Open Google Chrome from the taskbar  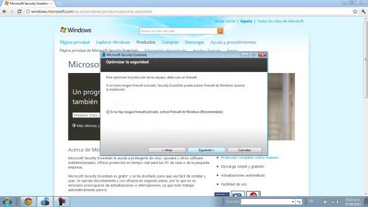click(x=28, y=202)
